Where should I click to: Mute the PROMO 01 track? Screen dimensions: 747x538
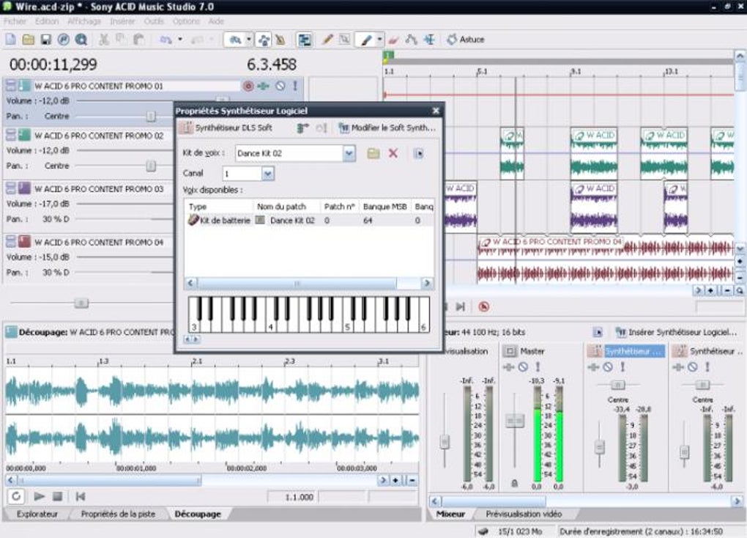280,86
